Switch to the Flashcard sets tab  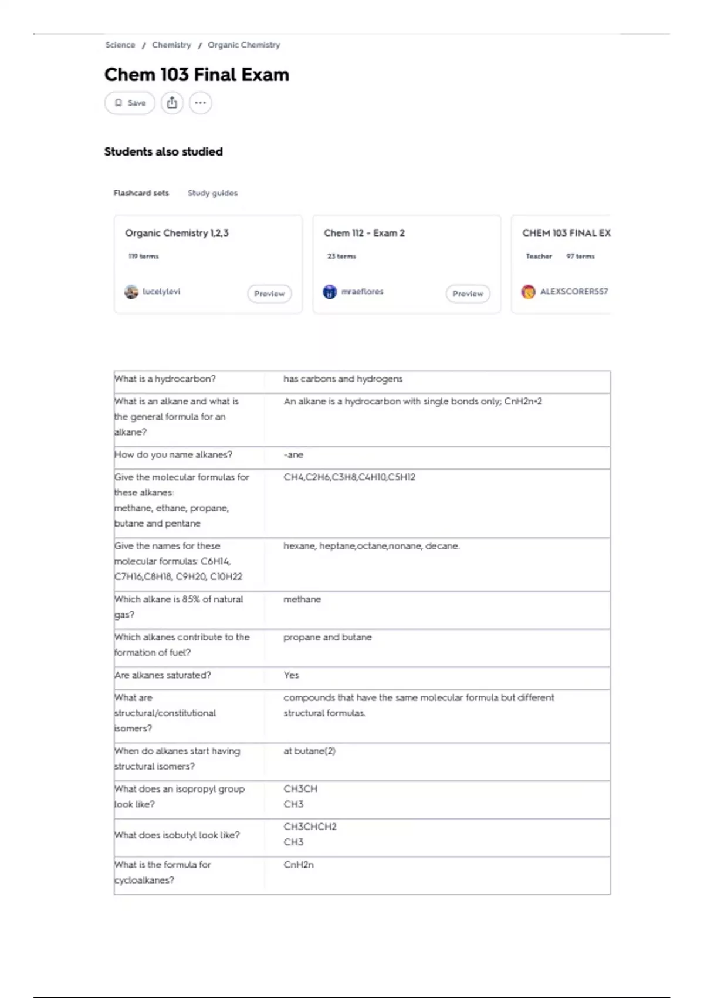click(x=141, y=193)
